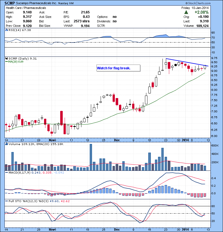This screenshot has height=232, width=223.
Task: Click the 9.75 price scale label
Action: [x=214, y=58]
